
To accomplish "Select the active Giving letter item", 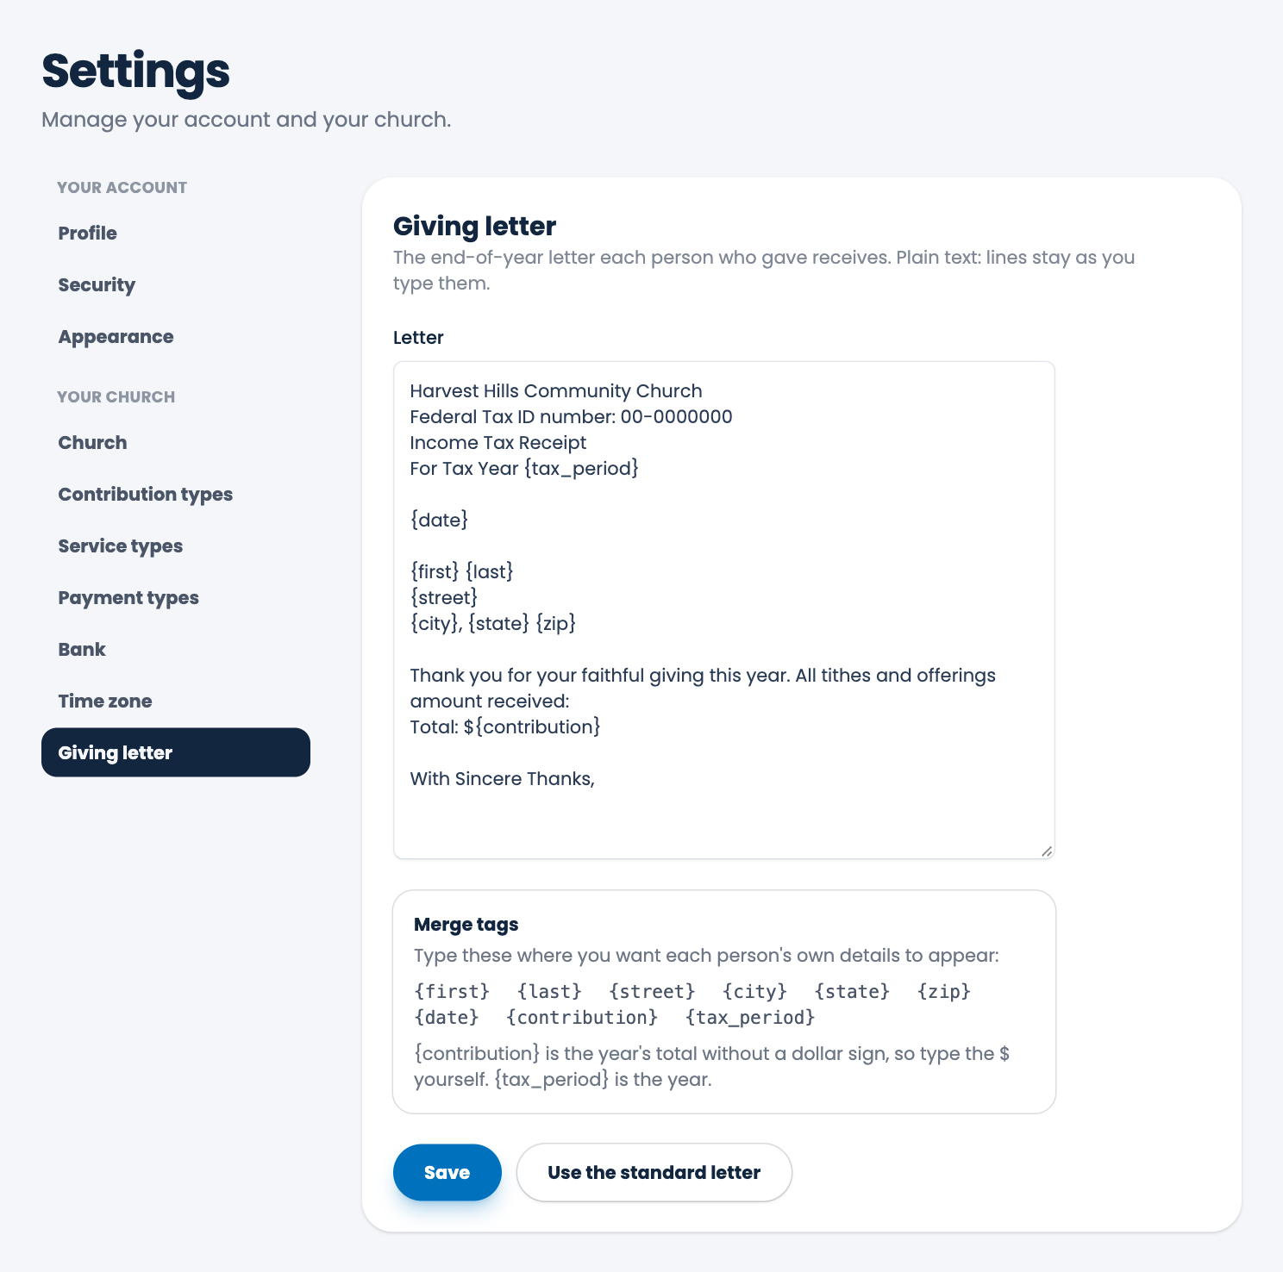I will coord(175,752).
